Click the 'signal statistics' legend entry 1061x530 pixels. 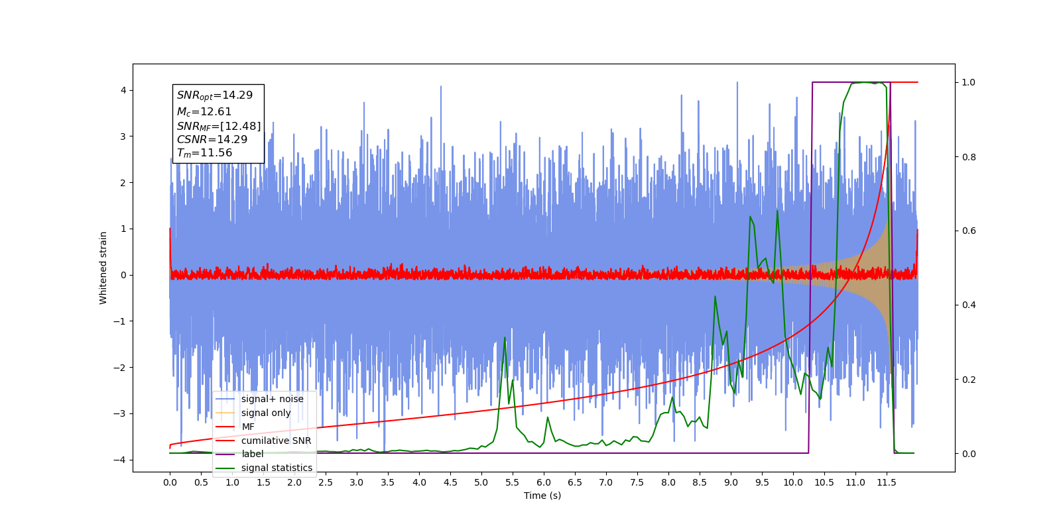coord(264,468)
